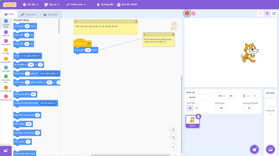
Task: Collapse the 'Việc cần làm' comment
Action: tap(76, 21)
